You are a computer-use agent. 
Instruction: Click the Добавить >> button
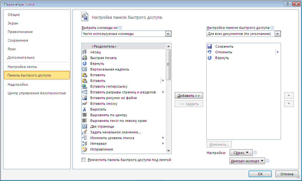tap(189, 96)
